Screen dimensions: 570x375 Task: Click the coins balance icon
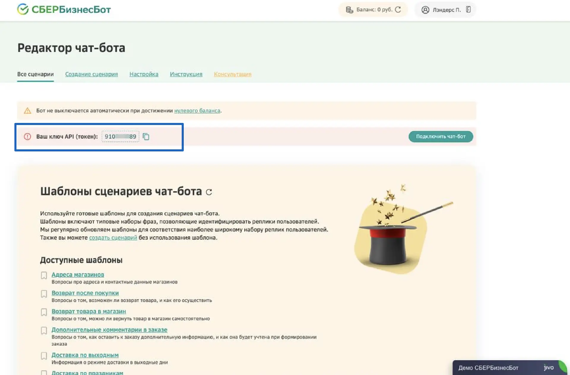pyautogui.click(x=349, y=10)
